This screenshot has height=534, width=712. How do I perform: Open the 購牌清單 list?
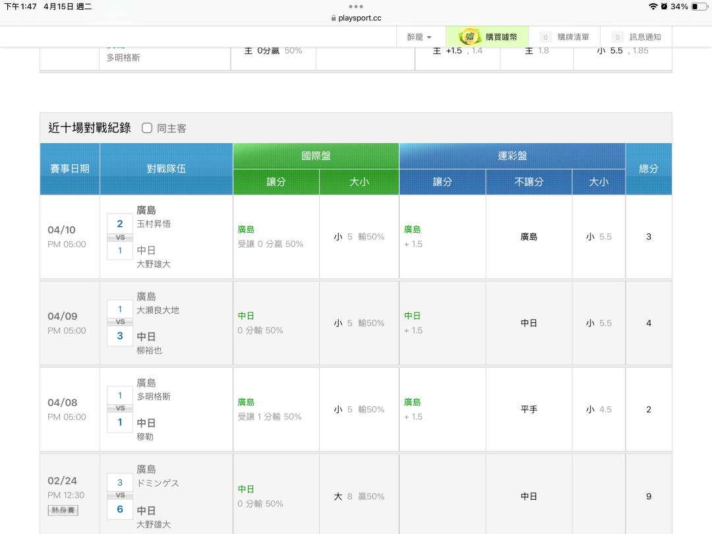(564, 37)
